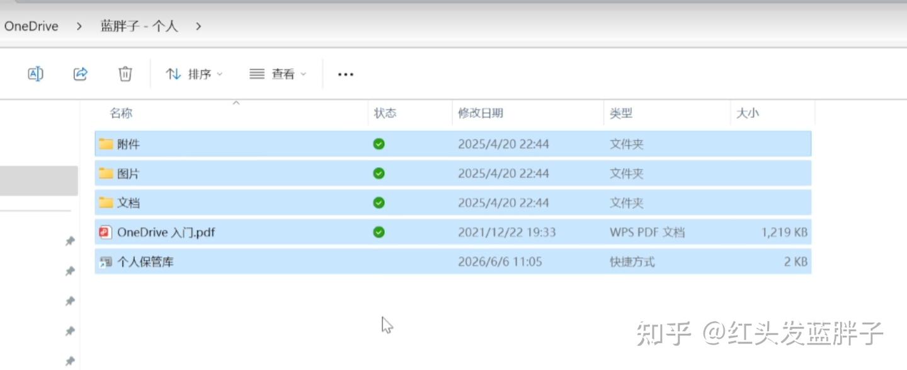This screenshot has width=907, height=370.
Task: Click the size 2 KB
Action: (x=796, y=262)
